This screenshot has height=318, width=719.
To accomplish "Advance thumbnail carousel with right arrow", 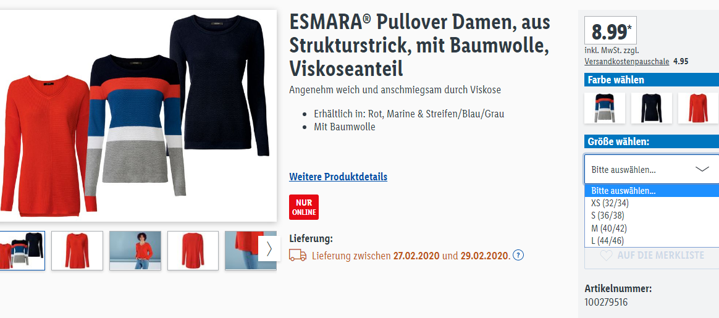I will (x=269, y=249).
